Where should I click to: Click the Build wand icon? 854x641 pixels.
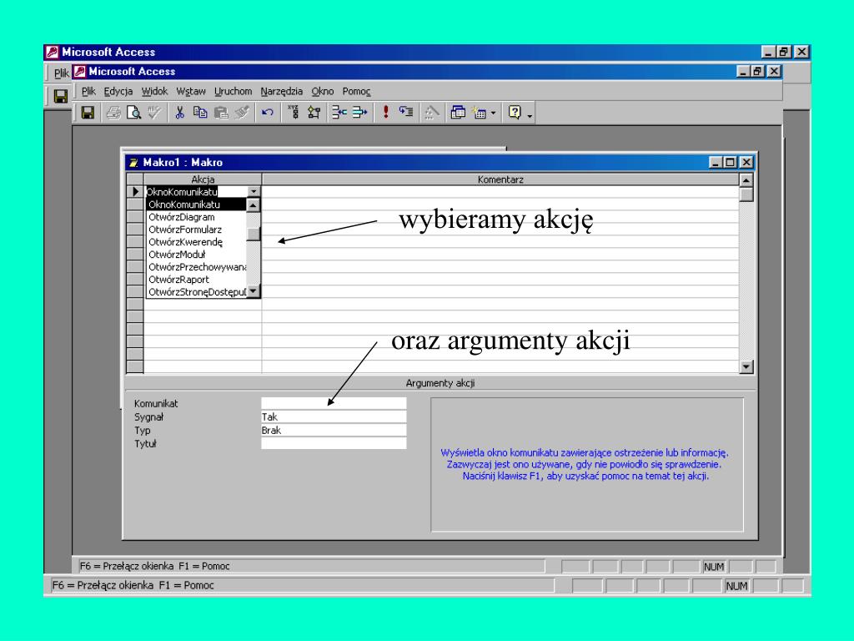pyautogui.click(x=431, y=113)
